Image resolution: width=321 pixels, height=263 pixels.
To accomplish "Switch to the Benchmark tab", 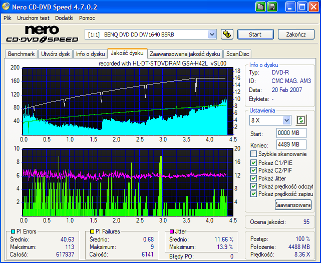I will tap(22, 54).
